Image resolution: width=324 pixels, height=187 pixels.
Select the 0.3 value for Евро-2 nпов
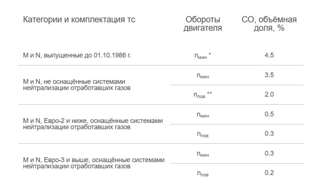point(269,134)
